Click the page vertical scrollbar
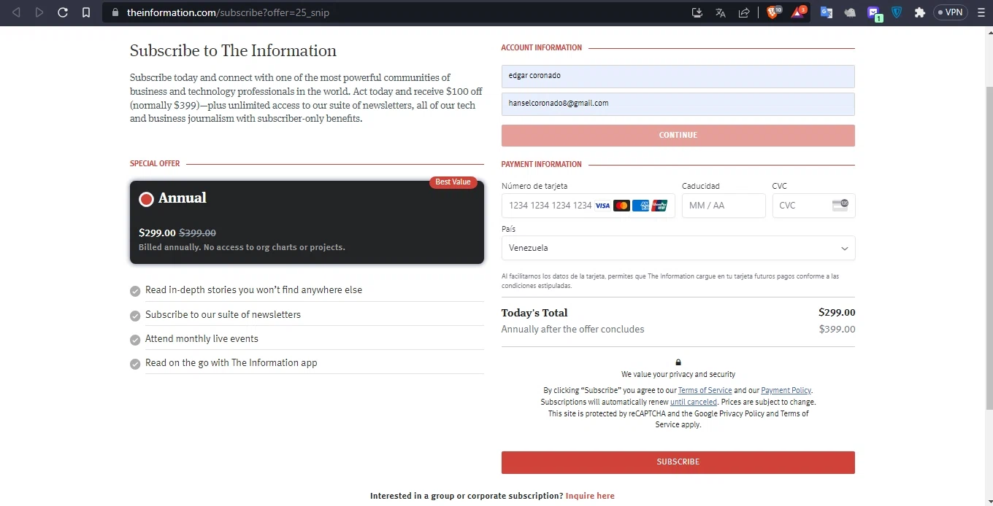Image resolution: width=993 pixels, height=506 pixels. (989, 248)
